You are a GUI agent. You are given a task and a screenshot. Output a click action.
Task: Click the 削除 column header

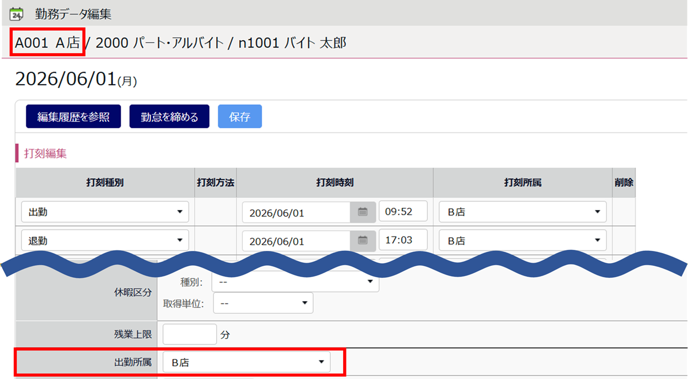[x=624, y=183]
